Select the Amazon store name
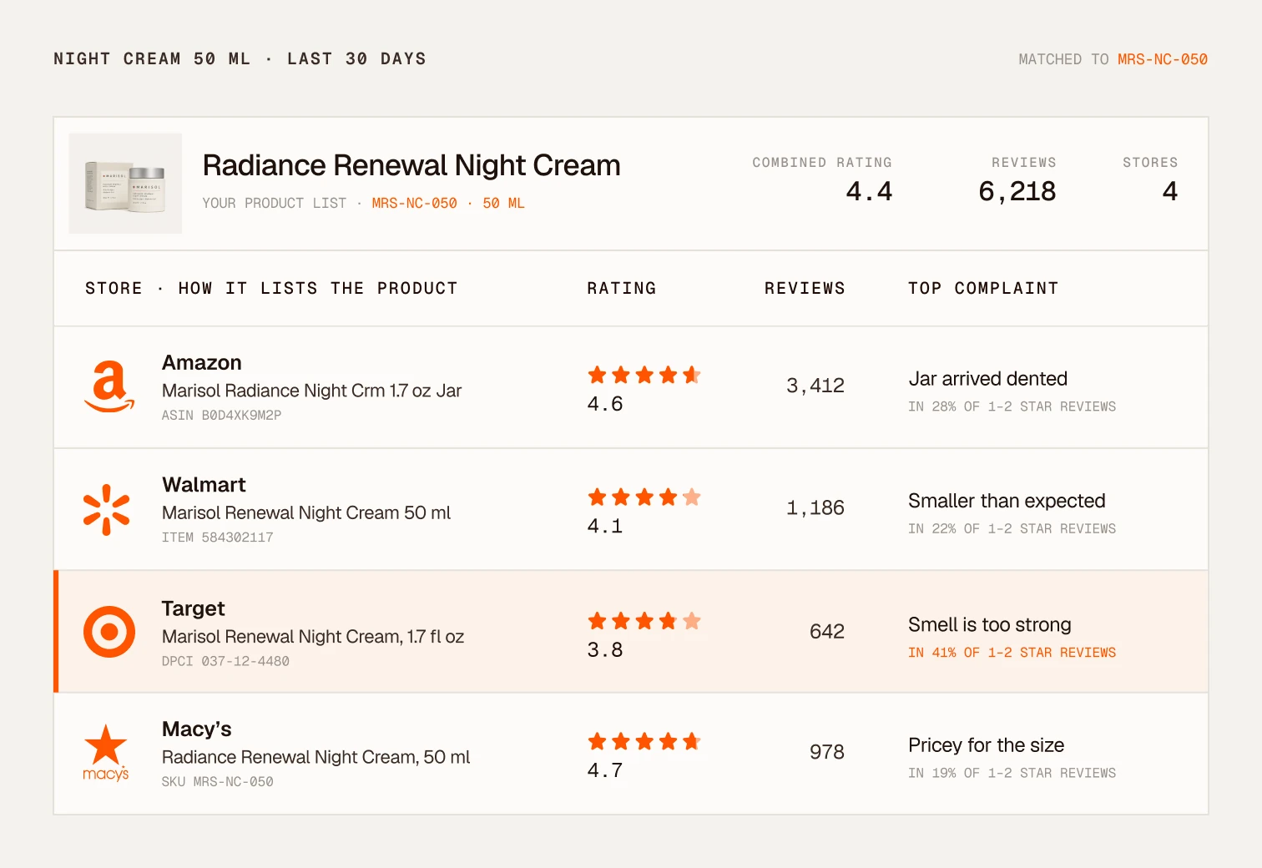The image size is (1262, 868). coord(202,363)
